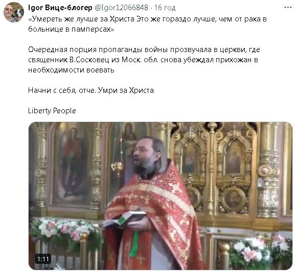Click the round medallion icon on the iconostasis
297x272 pixels.
(234, 200)
